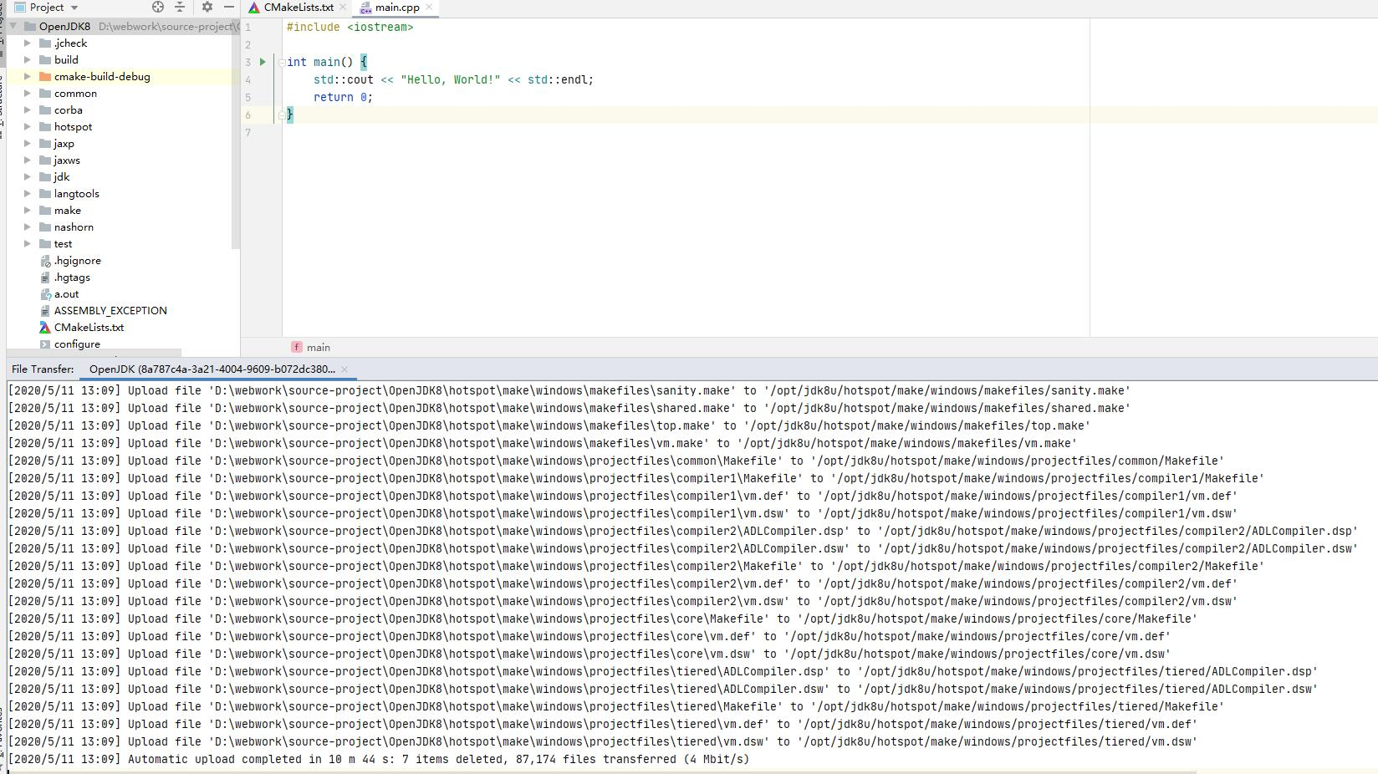
Task: Expand the cmake-build-debug folder
Action: tap(28, 76)
